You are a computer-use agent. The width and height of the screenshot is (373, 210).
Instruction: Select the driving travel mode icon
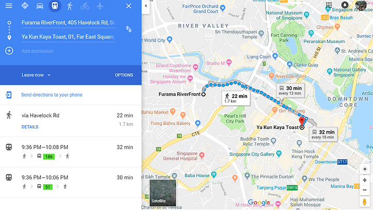40,6
